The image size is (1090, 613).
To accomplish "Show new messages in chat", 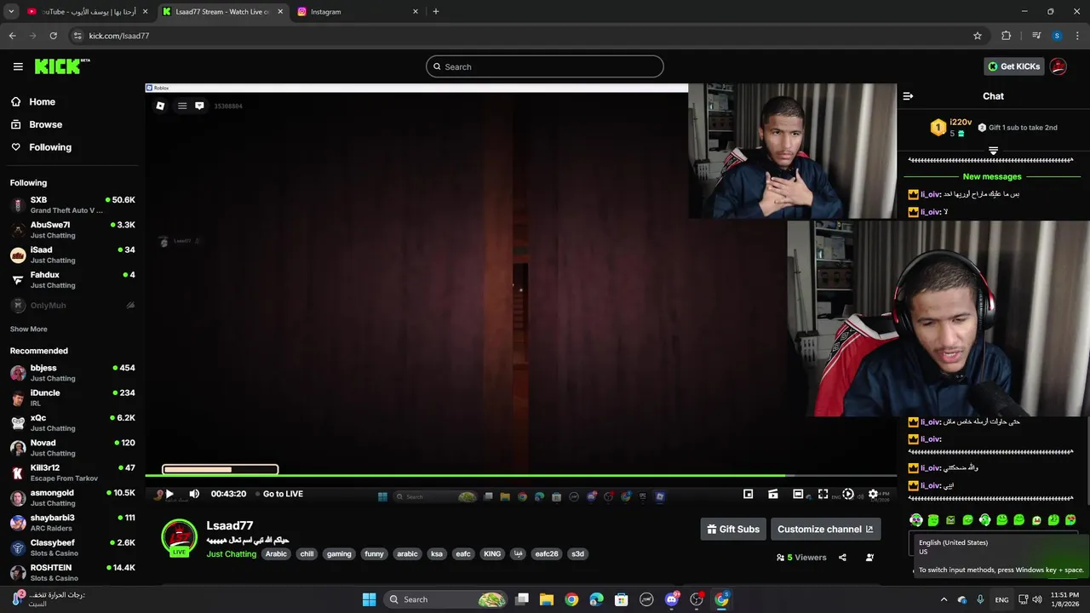I will point(992,176).
